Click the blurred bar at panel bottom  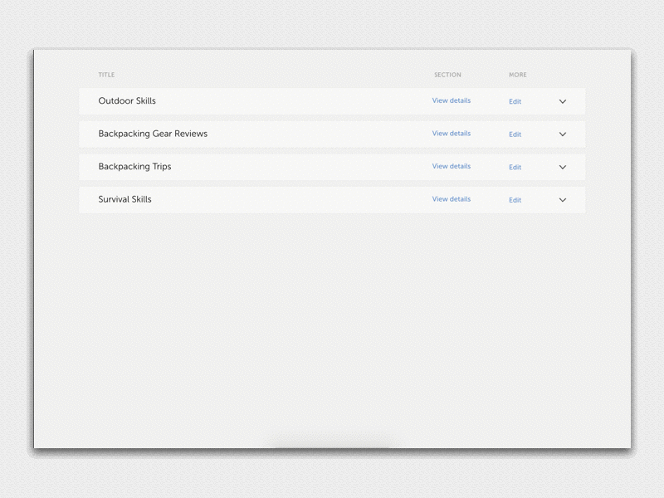click(x=332, y=440)
